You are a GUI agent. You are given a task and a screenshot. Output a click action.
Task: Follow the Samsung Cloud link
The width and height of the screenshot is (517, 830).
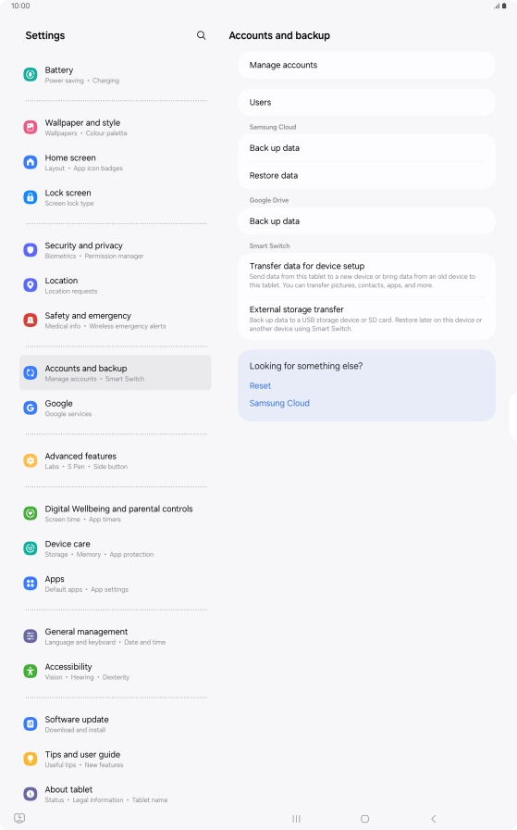pyautogui.click(x=279, y=403)
